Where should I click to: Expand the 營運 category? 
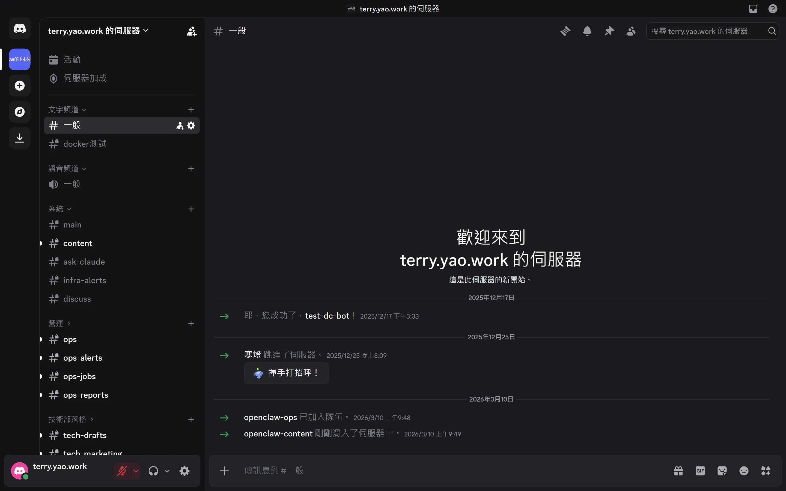59,324
